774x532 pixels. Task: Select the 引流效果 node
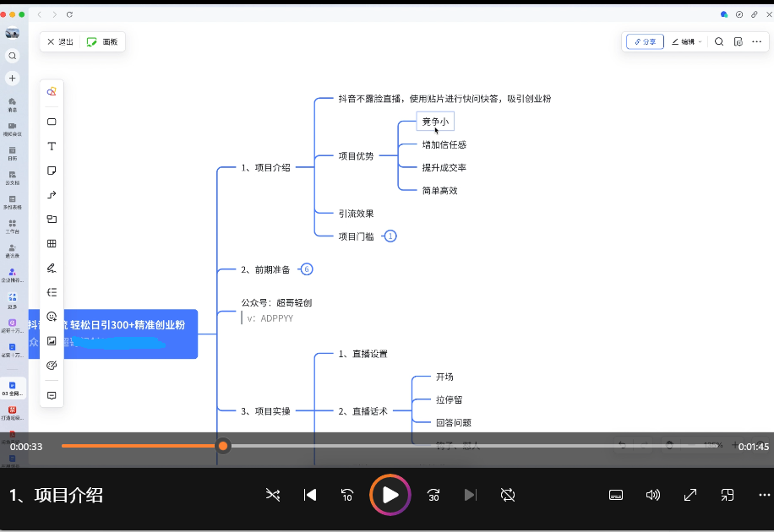point(356,214)
